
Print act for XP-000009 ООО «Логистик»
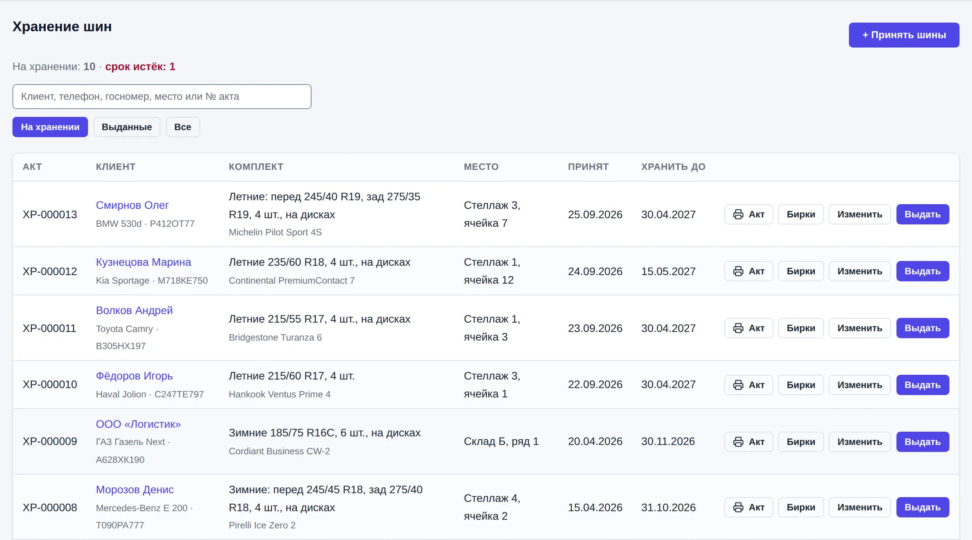coord(748,442)
